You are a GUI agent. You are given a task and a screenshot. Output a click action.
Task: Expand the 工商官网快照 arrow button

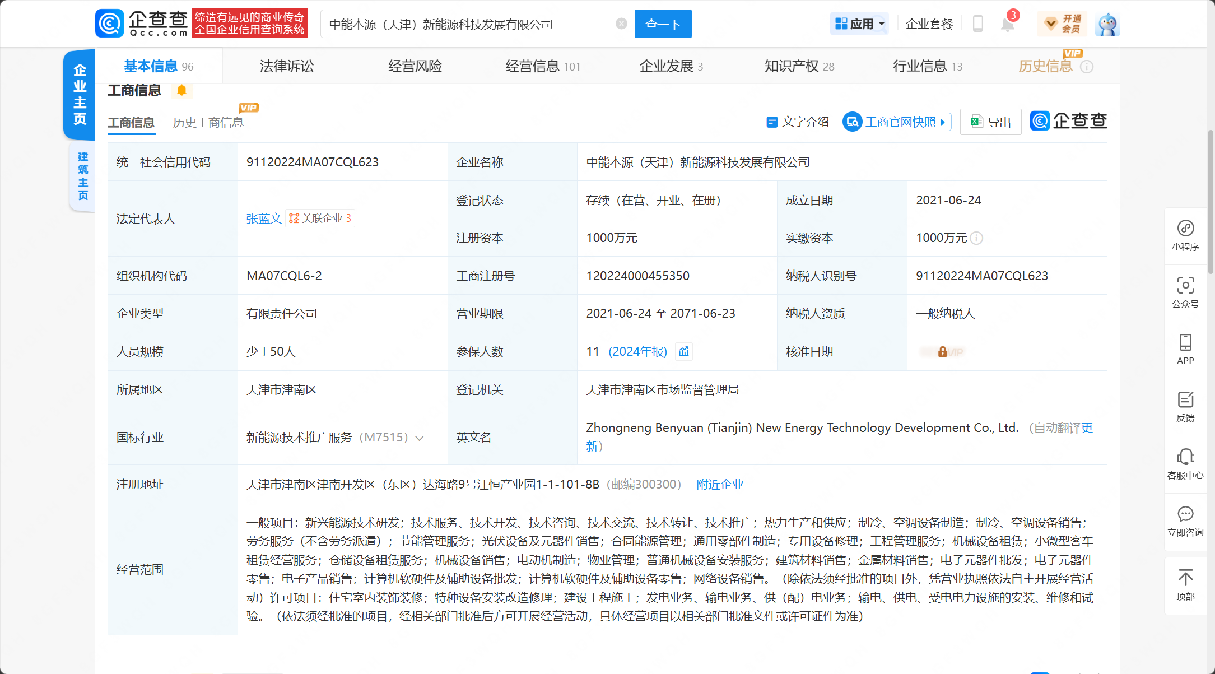[x=943, y=122]
